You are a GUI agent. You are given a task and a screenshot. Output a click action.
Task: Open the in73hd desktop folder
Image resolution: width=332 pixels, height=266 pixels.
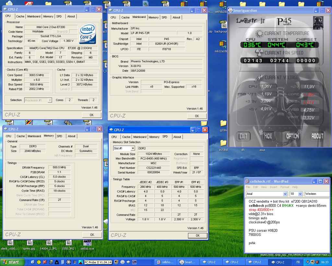point(223,143)
